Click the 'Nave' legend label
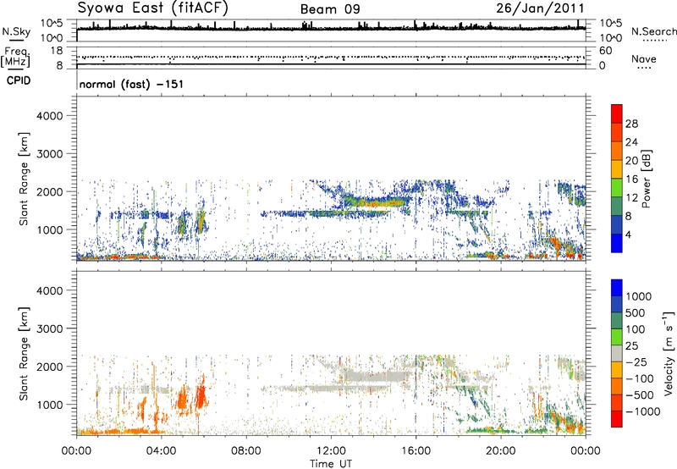The image size is (677, 469). pyautogui.click(x=644, y=58)
